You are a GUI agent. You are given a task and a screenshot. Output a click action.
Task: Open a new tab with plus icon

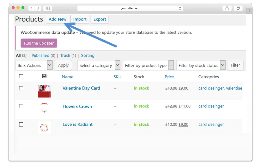coord(249,11)
